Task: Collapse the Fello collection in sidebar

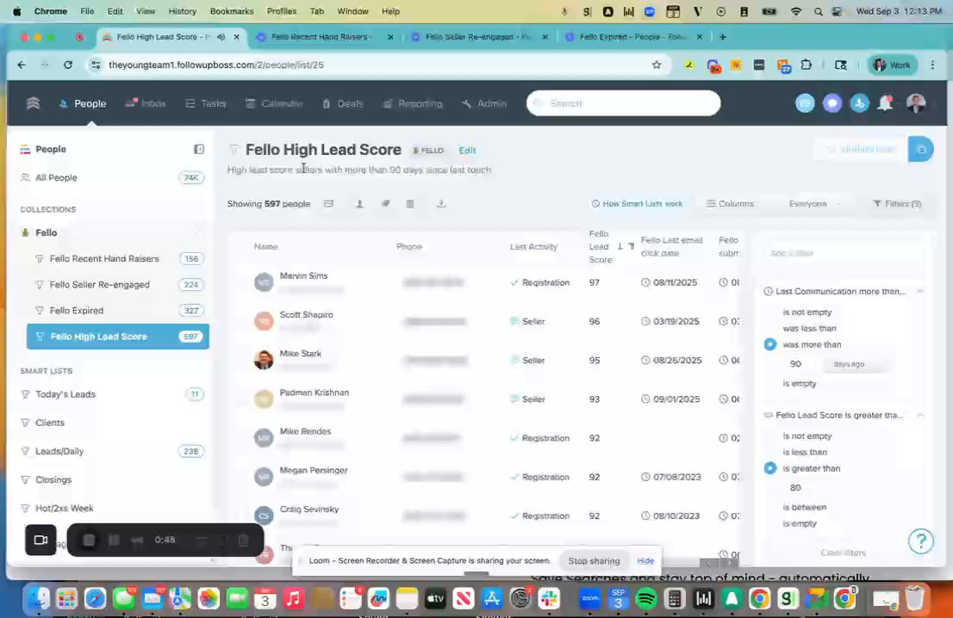Action: click(198, 232)
